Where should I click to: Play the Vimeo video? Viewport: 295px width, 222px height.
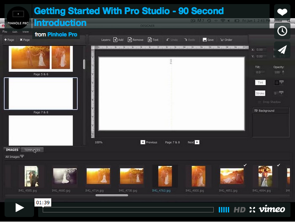click(20, 207)
